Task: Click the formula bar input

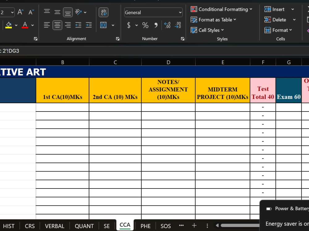Action: tap(154, 51)
